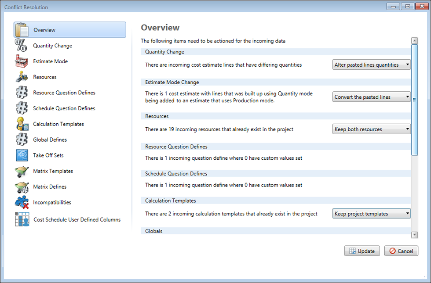Click the scrollbar down arrow
The width and height of the screenshot is (431, 283).
(x=414, y=235)
